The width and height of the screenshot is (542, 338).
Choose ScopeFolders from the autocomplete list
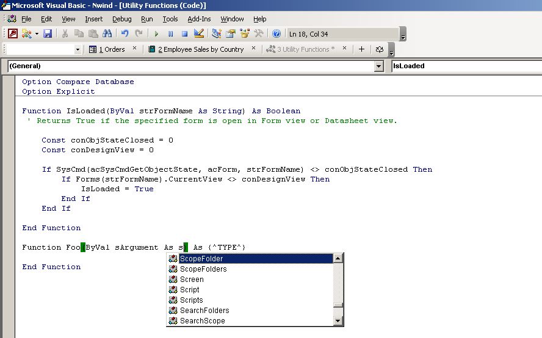(250, 269)
